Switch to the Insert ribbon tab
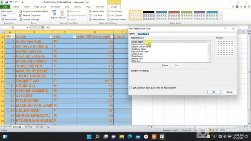Screen dimensions: 251x141 tap(27, 7)
